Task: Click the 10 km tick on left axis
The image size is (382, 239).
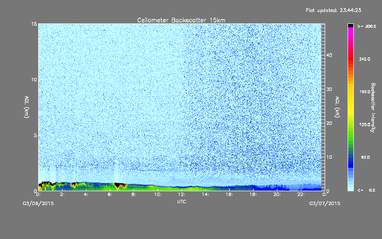Action: 34,79
